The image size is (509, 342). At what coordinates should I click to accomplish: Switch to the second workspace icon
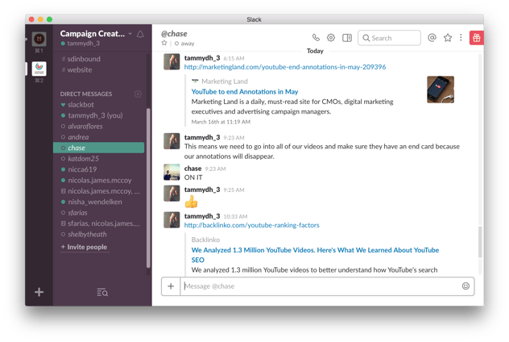39,69
